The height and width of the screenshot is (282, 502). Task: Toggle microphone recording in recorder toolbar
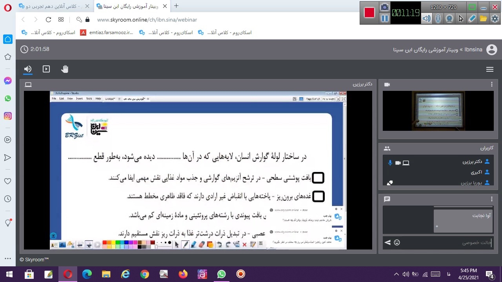click(438, 18)
